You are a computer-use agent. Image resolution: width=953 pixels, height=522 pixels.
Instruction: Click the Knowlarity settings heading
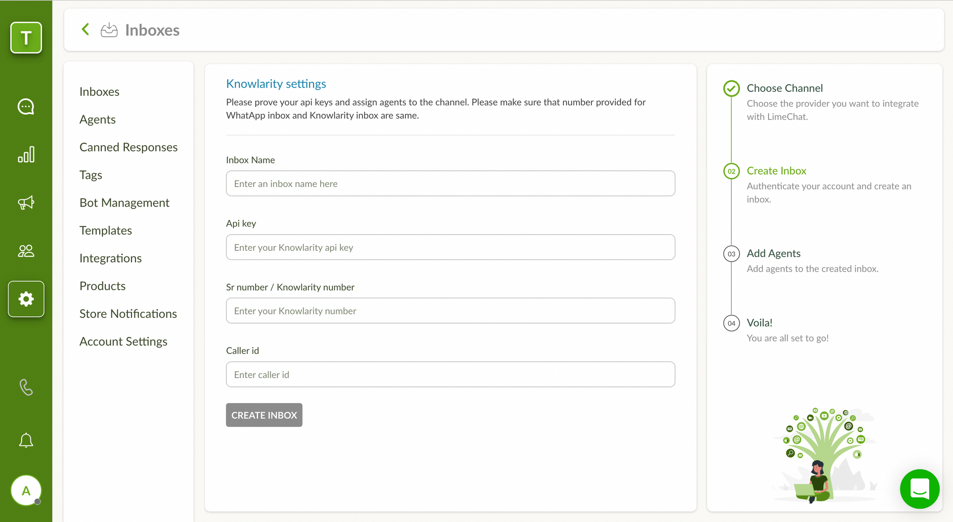click(276, 84)
